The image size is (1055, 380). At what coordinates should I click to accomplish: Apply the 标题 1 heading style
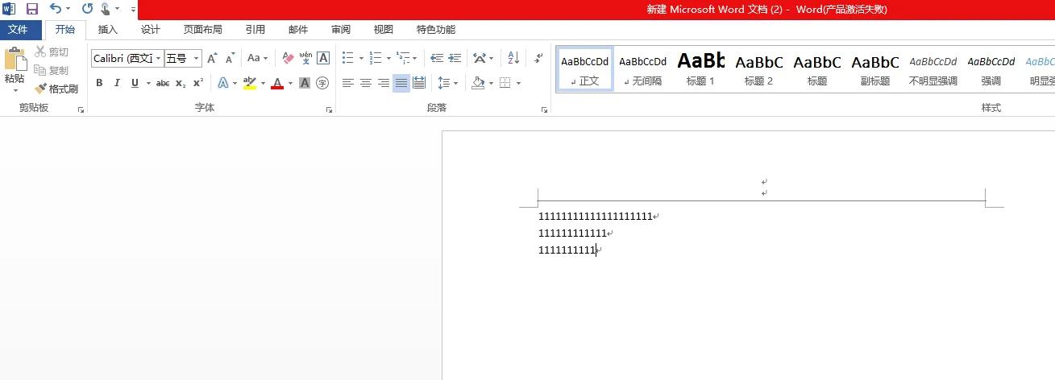700,68
